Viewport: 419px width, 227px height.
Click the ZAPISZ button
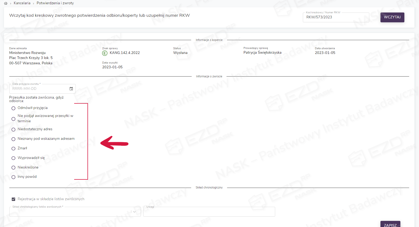[390, 225]
